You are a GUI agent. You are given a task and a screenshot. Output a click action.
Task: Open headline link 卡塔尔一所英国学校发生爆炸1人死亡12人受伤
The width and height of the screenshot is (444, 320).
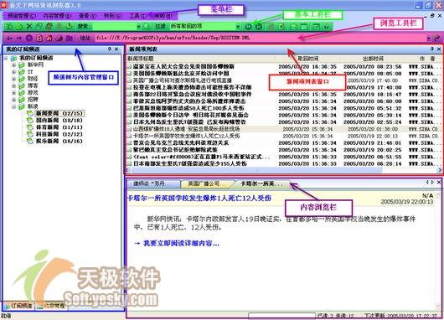(199, 199)
